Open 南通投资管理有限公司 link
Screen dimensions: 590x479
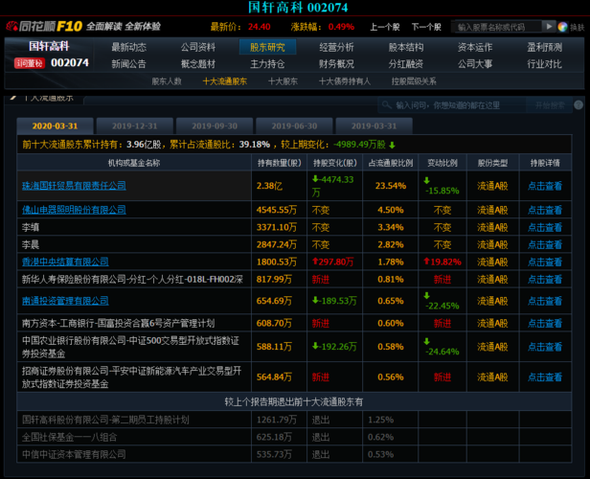click(65, 301)
